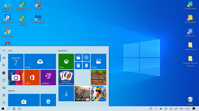Open the network icon in tray

[x=166, y=109]
